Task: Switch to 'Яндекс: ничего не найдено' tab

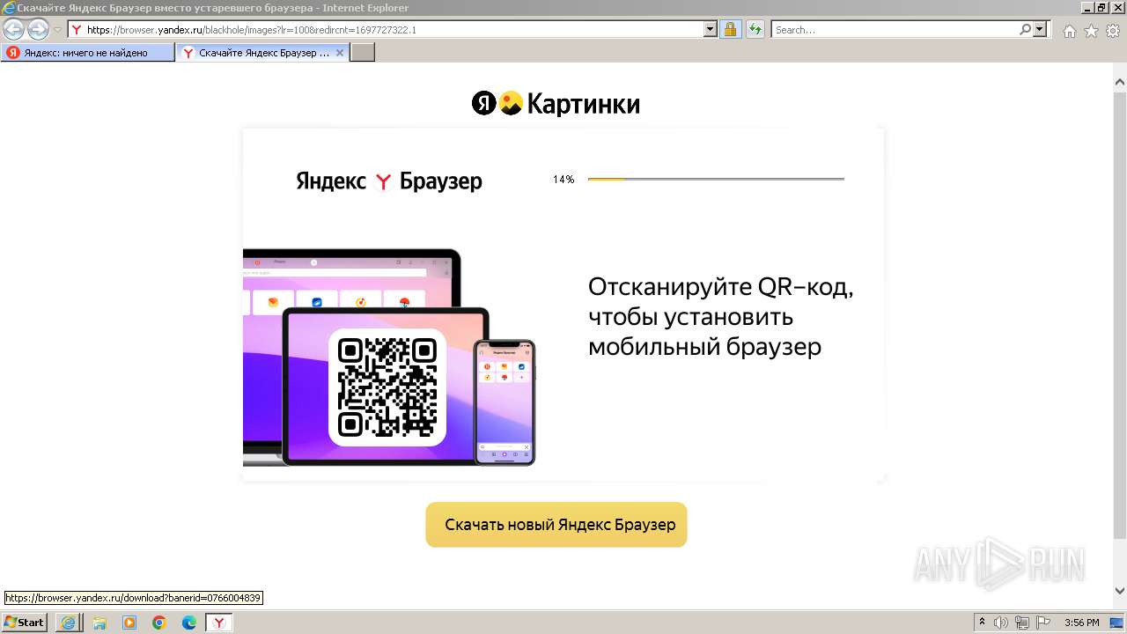Action: (87, 53)
